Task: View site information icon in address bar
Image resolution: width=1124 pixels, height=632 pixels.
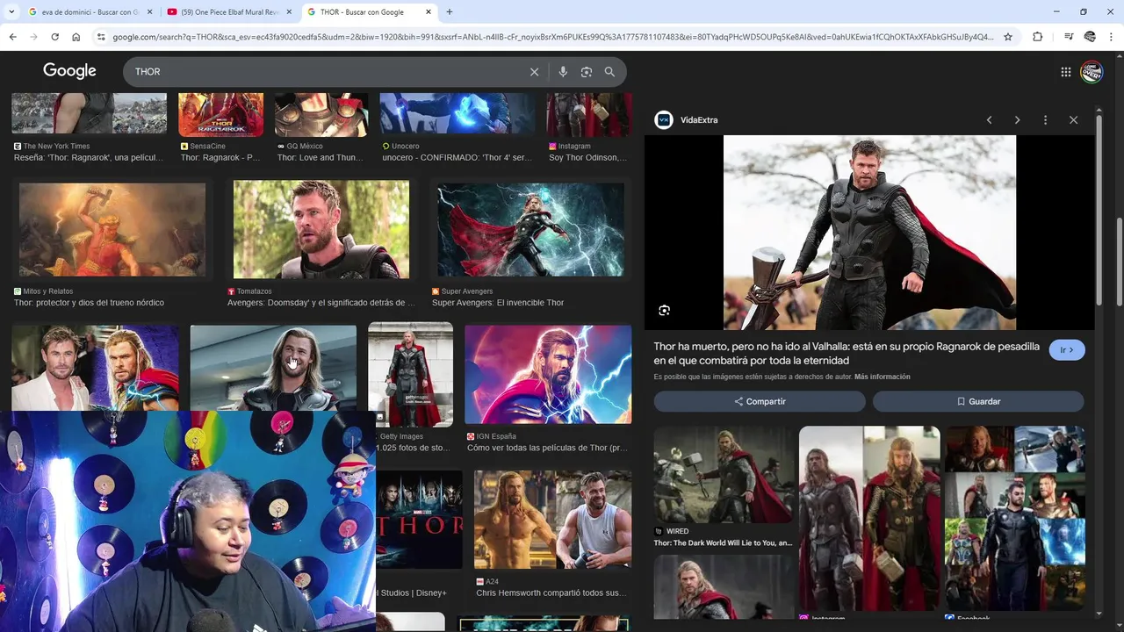Action: pyautogui.click(x=101, y=37)
